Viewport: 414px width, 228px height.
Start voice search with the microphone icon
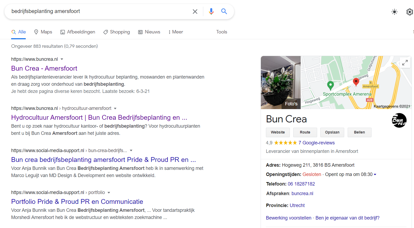point(211,11)
